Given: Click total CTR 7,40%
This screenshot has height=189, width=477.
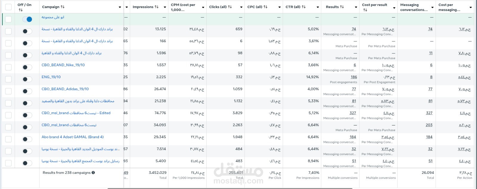Looking at the screenshot, I should [x=314, y=173].
